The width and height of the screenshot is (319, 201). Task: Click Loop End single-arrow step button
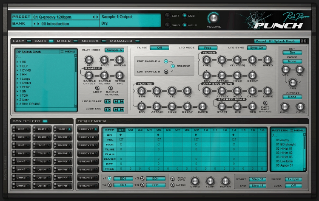[108, 109]
